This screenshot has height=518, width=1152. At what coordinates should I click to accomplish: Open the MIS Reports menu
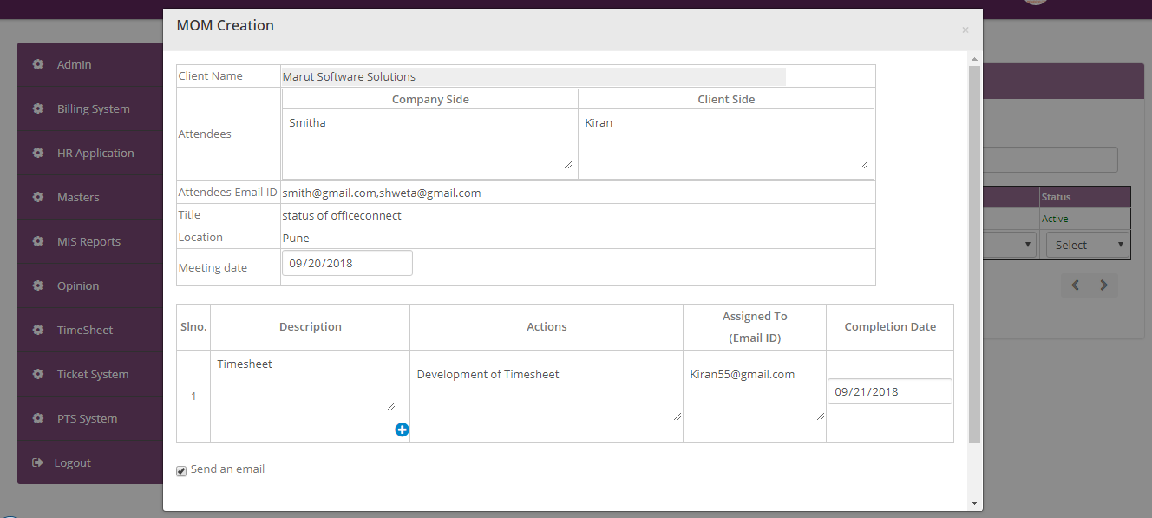tap(88, 241)
